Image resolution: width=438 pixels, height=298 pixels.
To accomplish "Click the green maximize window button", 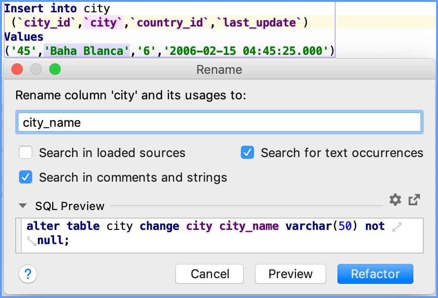I will [55, 70].
